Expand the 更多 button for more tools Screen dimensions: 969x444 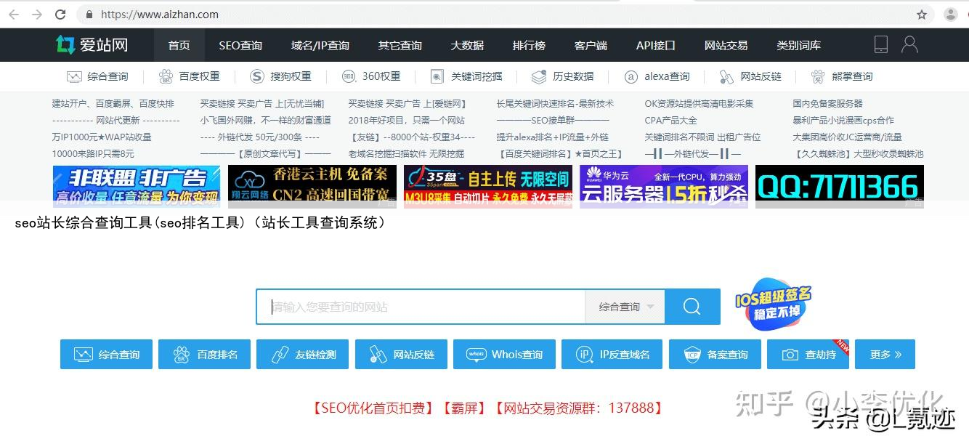[885, 355]
